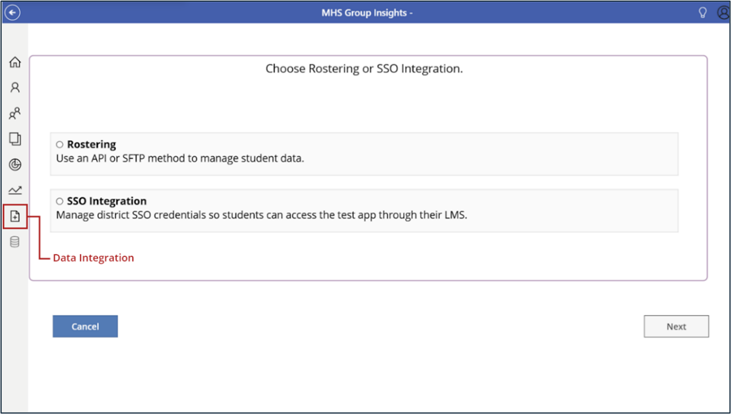Open the database icon in the sidebar

pyautogui.click(x=15, y=242)
